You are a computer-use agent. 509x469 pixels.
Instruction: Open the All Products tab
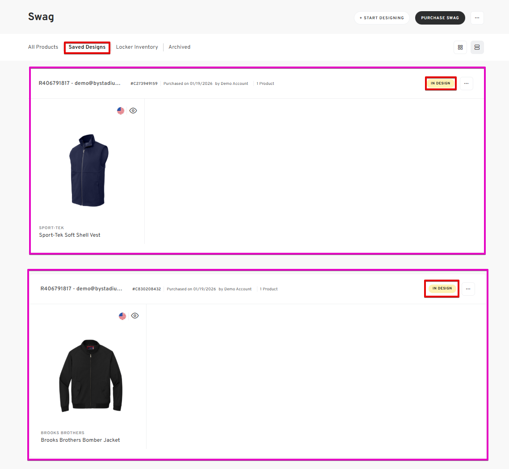click(43, 47)
